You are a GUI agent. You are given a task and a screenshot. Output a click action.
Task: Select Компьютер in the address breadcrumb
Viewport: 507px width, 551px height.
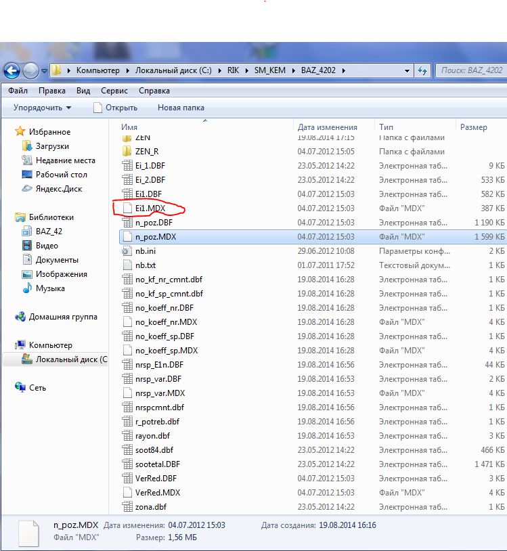98,70
